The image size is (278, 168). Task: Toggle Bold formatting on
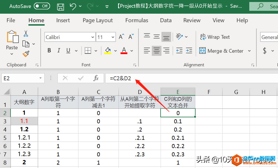coord(49,50)
